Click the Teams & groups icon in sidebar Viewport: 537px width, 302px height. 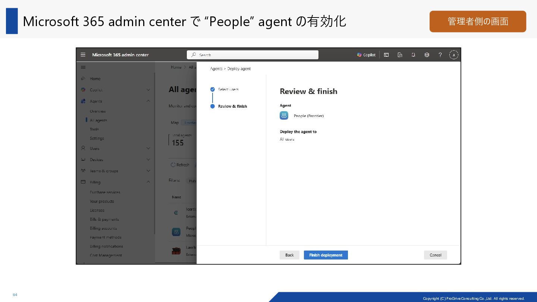[x=83, y=171]
